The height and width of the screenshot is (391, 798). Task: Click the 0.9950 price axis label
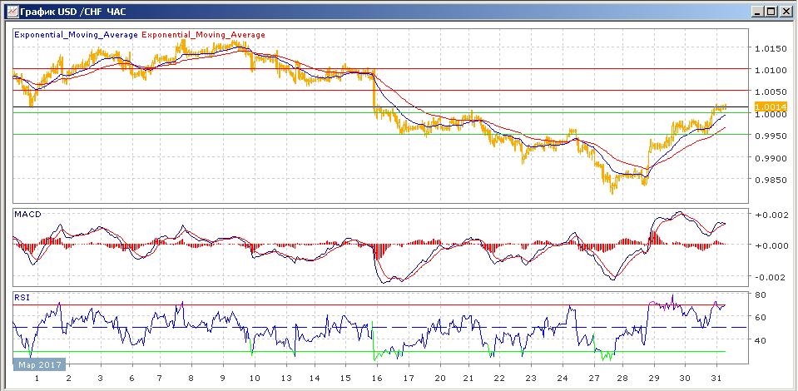point(771,136)
